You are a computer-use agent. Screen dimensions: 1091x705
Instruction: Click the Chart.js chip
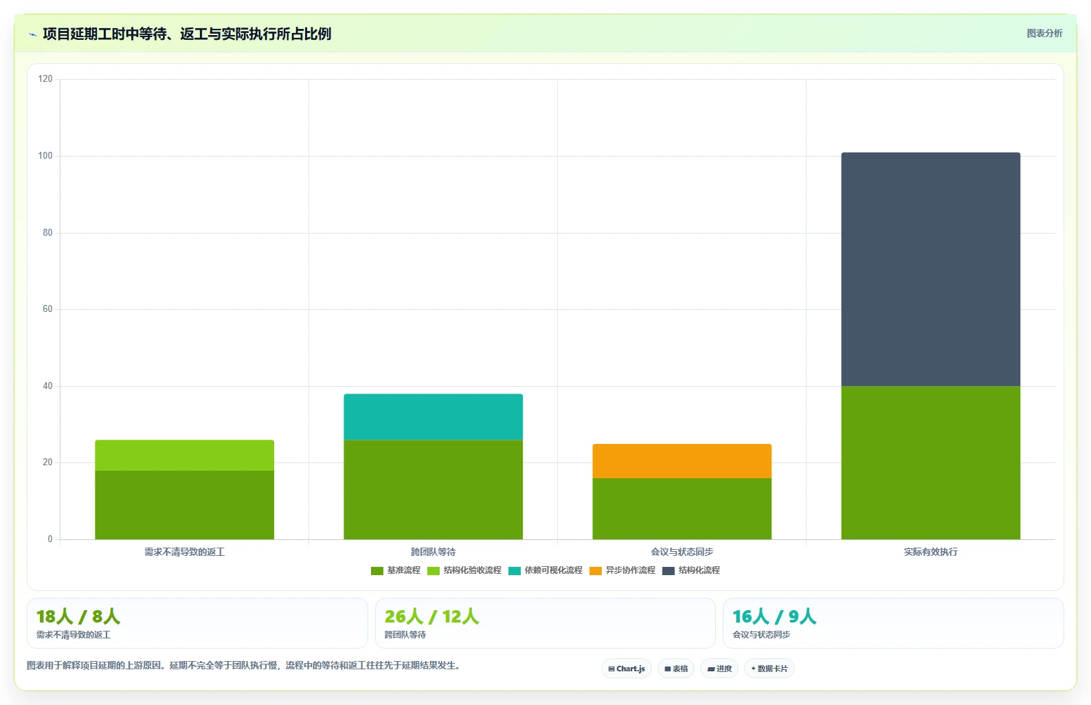click(x=627, y=669)
